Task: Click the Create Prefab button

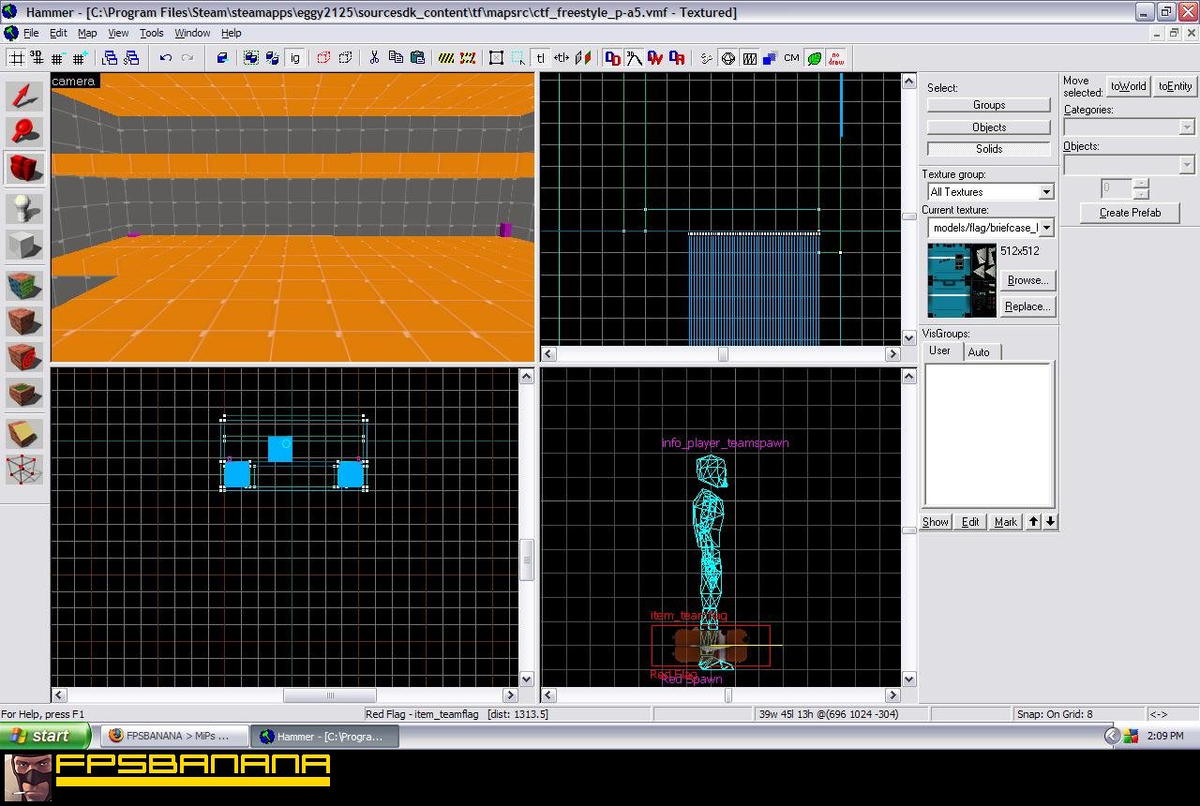Action: pos(1130,213)
